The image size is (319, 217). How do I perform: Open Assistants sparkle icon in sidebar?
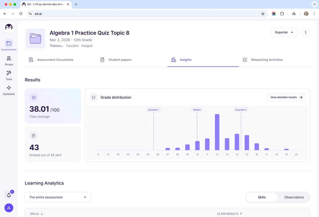point(9,90)
